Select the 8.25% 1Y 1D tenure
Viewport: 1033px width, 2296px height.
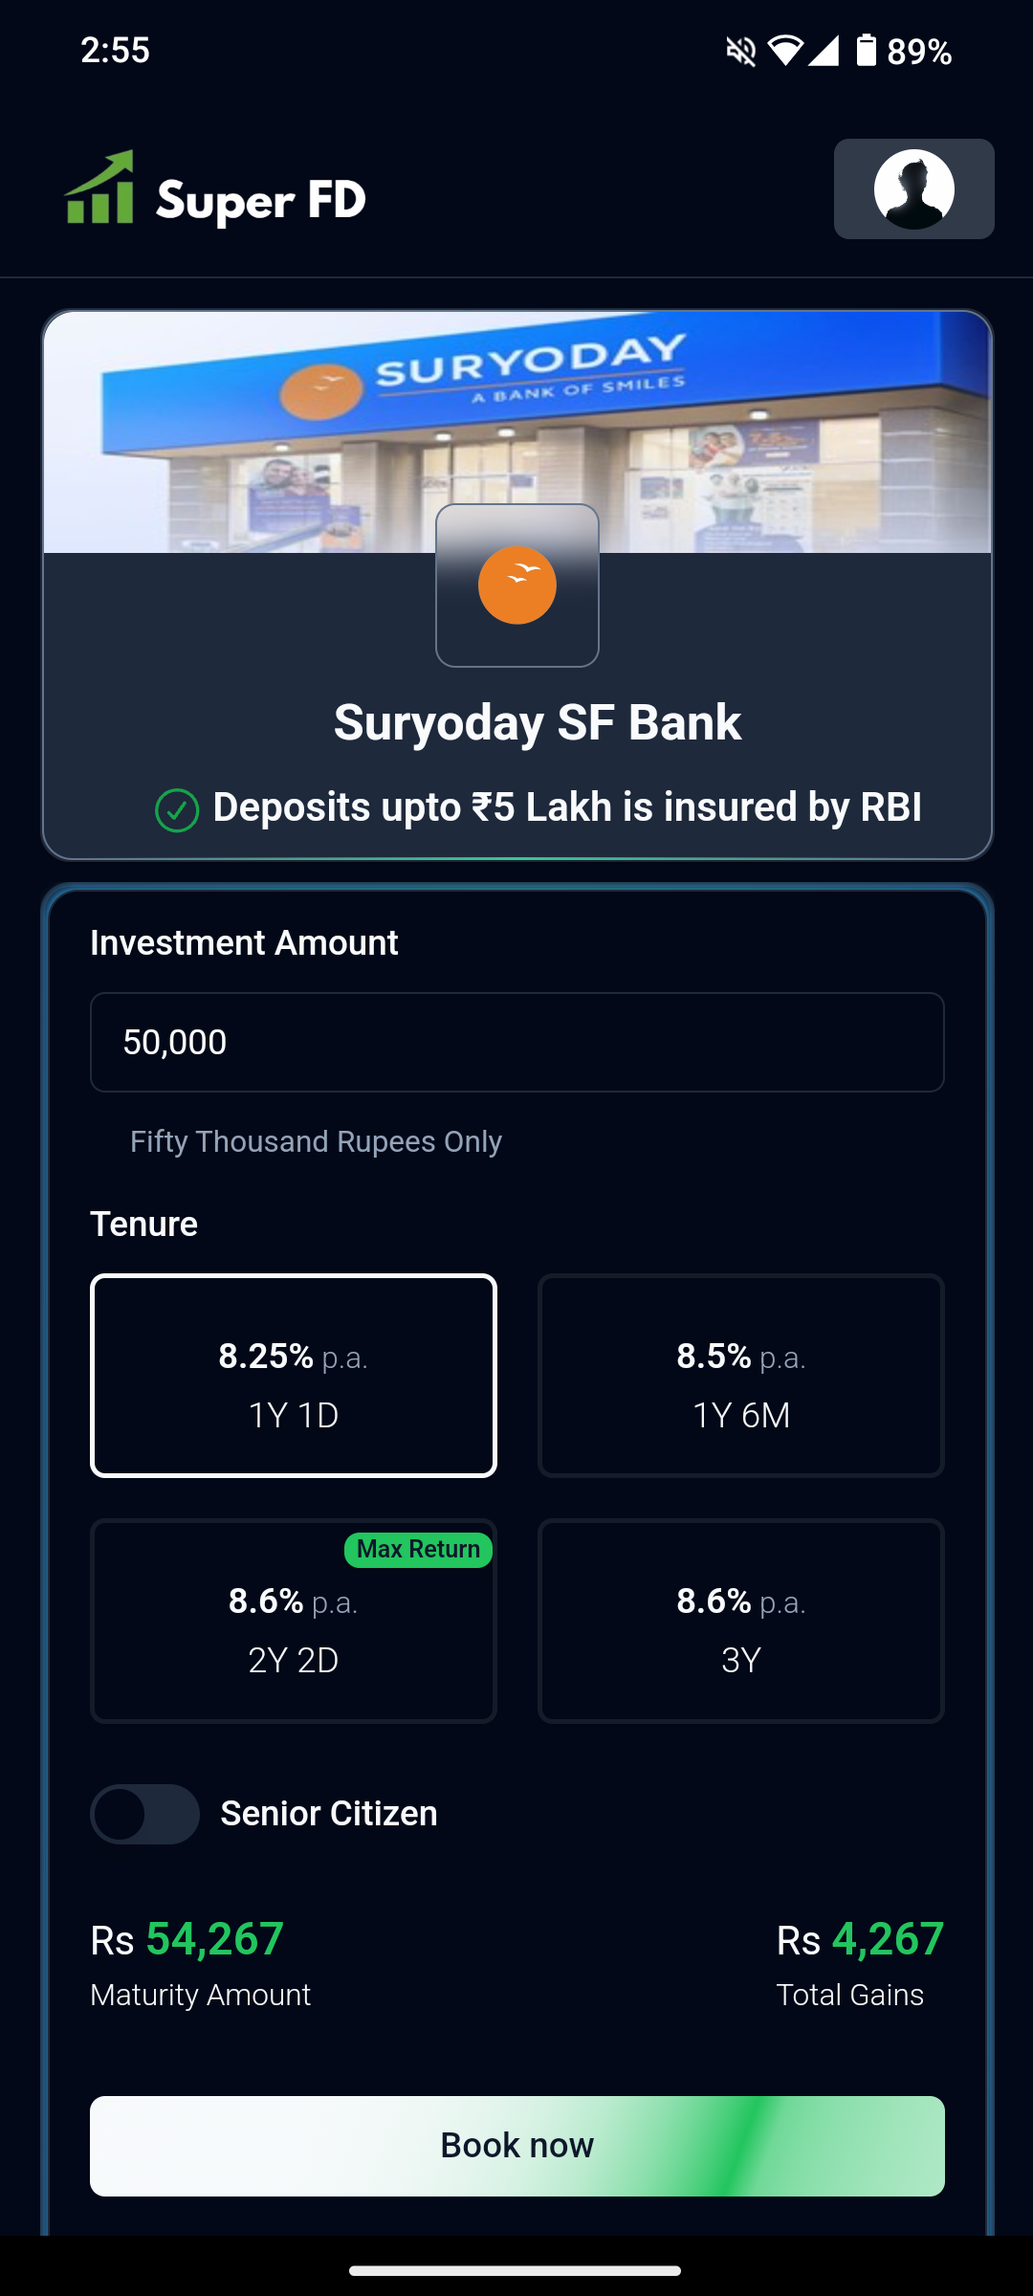pyautogui.click(x=294, y=1376)
